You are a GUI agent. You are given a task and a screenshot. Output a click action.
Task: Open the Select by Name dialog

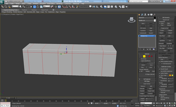(x=24, y=7)
